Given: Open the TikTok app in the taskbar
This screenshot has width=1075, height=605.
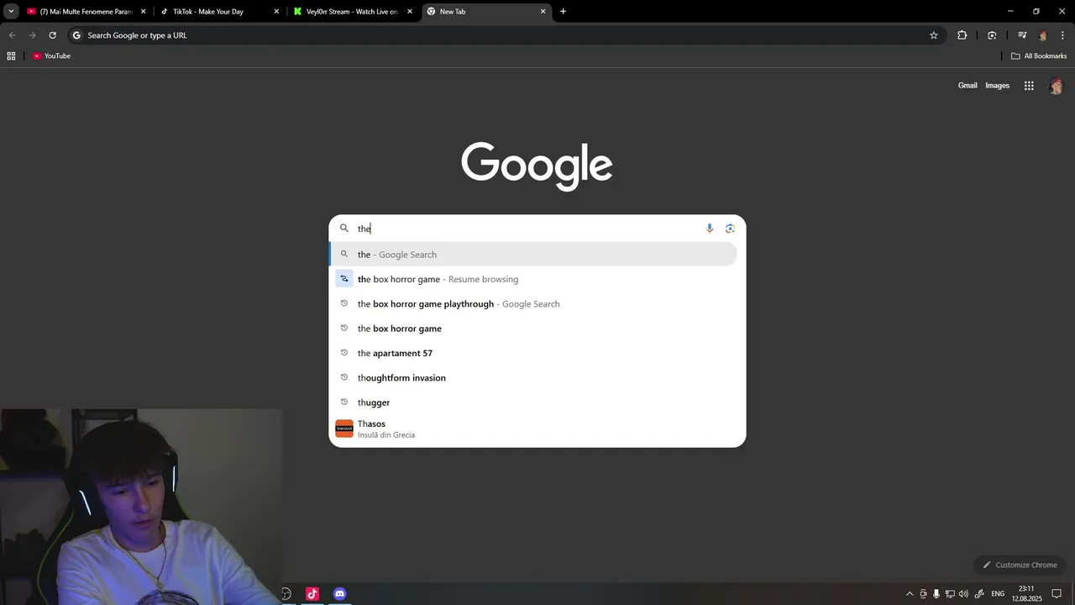Looking at the screenshot, I should [312, 594].
